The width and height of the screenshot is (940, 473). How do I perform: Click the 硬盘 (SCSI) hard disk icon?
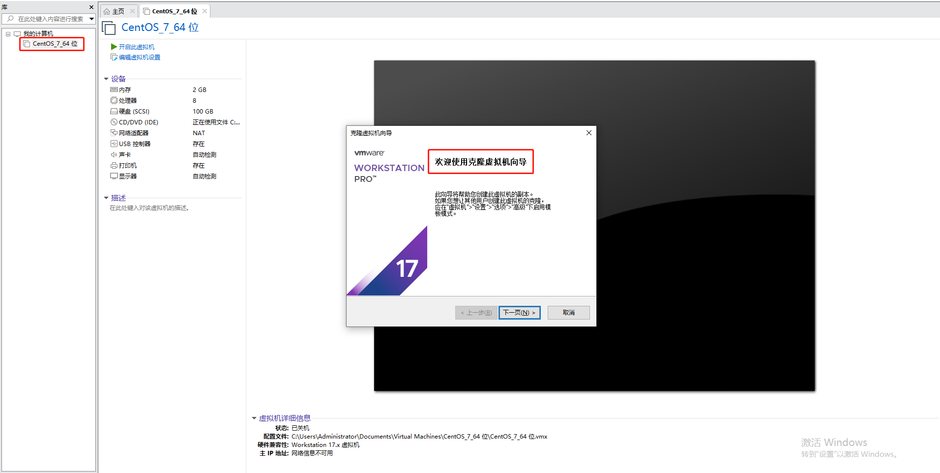tap(114, 111)
